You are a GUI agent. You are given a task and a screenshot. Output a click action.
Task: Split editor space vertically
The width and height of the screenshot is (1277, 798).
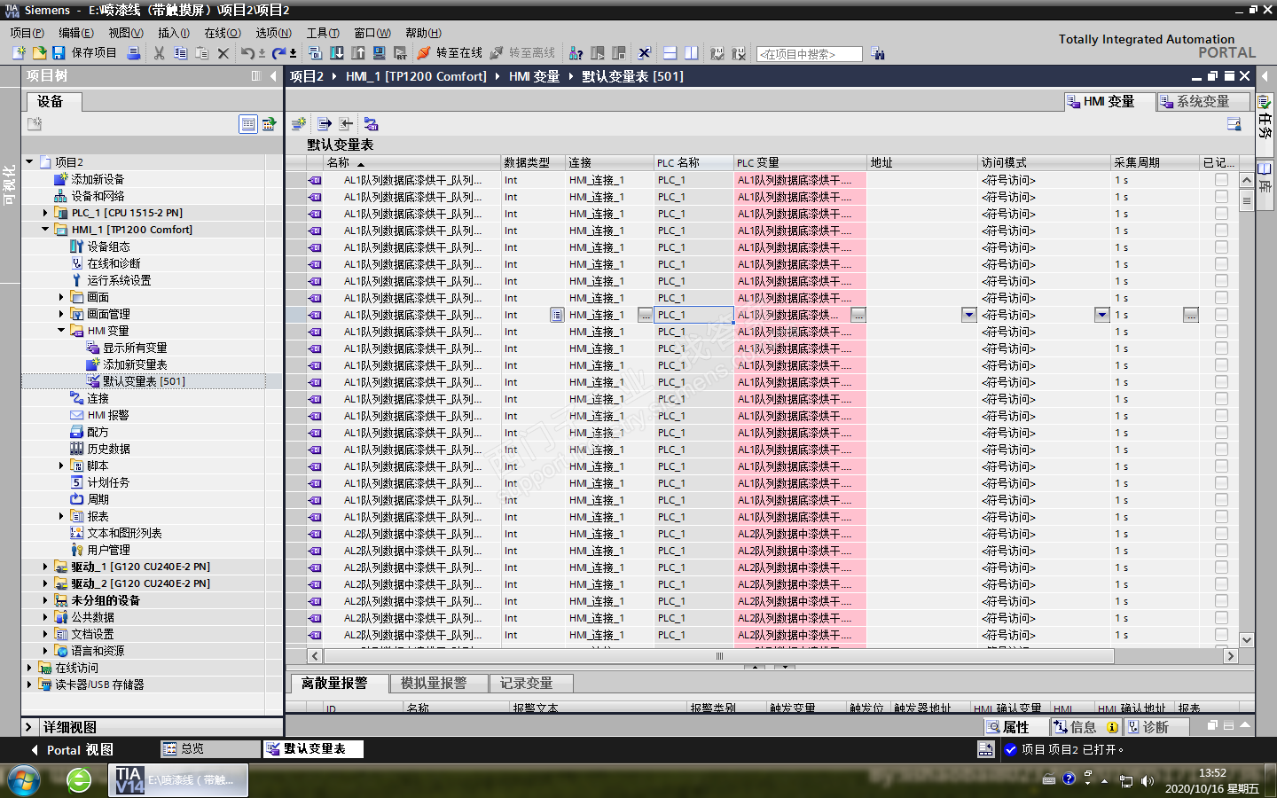point(692,53)
